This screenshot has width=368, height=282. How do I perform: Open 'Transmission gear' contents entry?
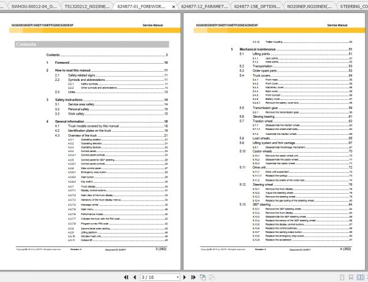pyautogui.click(x=296, y=108)
